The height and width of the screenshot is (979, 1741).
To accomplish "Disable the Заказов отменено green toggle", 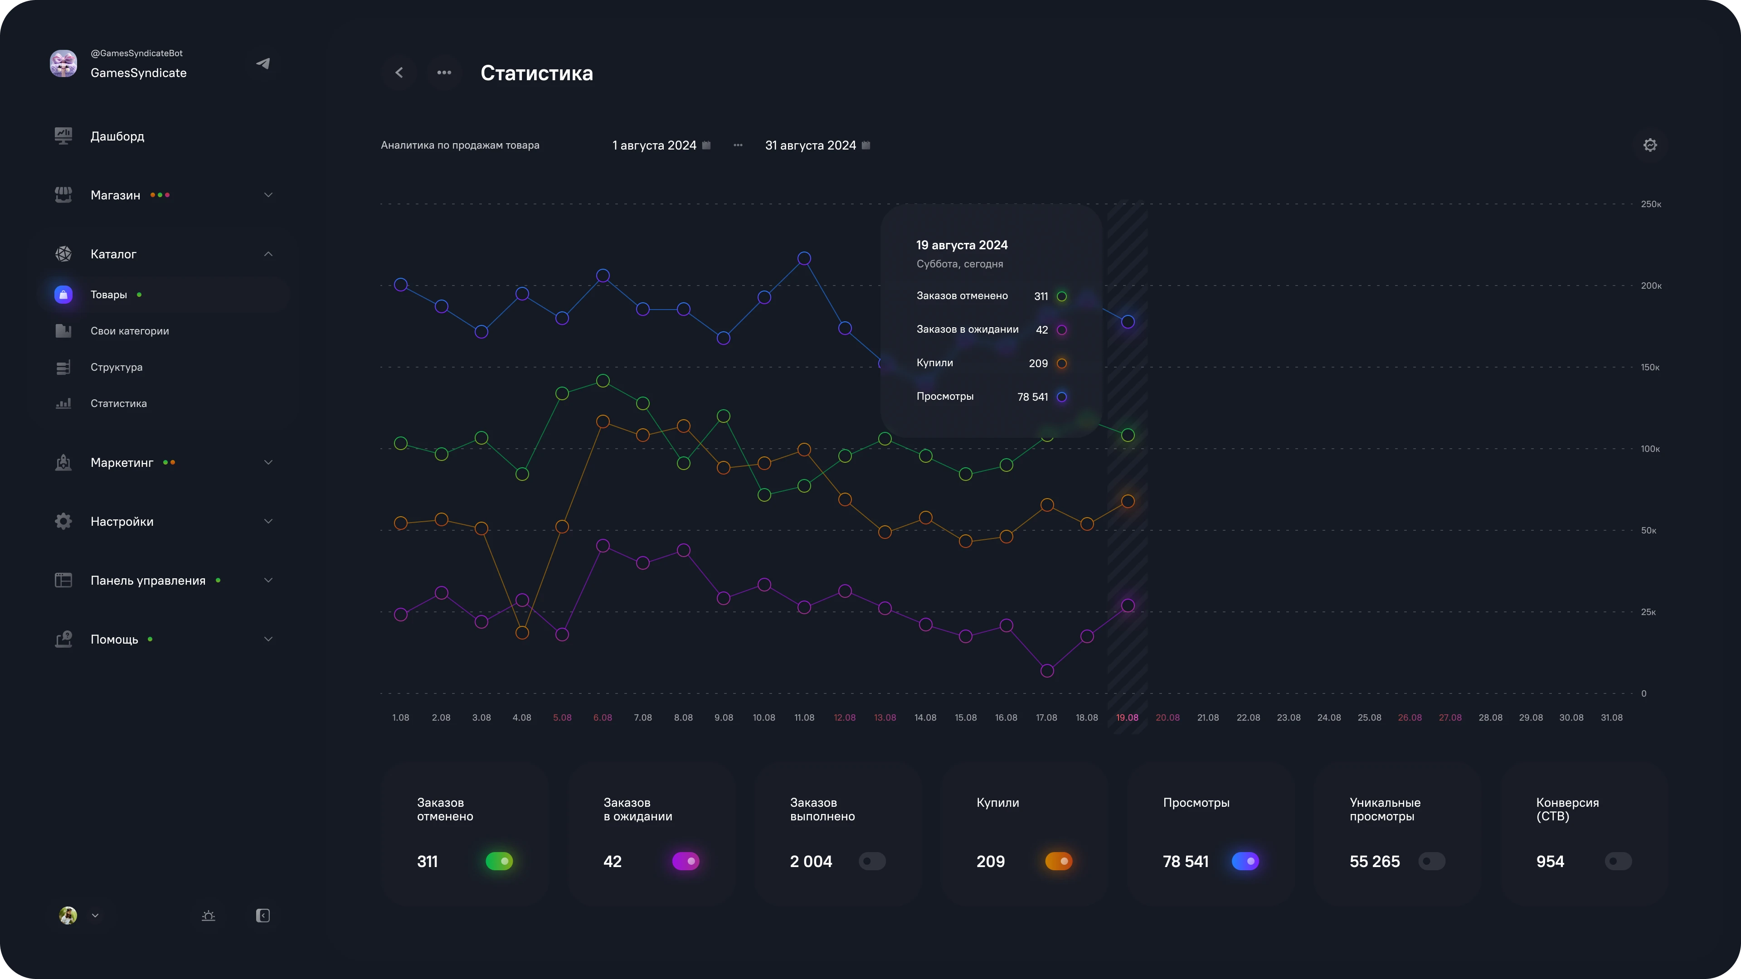I will pyautogui.click(x=500, y=862).
